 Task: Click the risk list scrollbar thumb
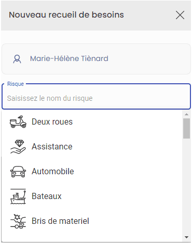[186, 128]
